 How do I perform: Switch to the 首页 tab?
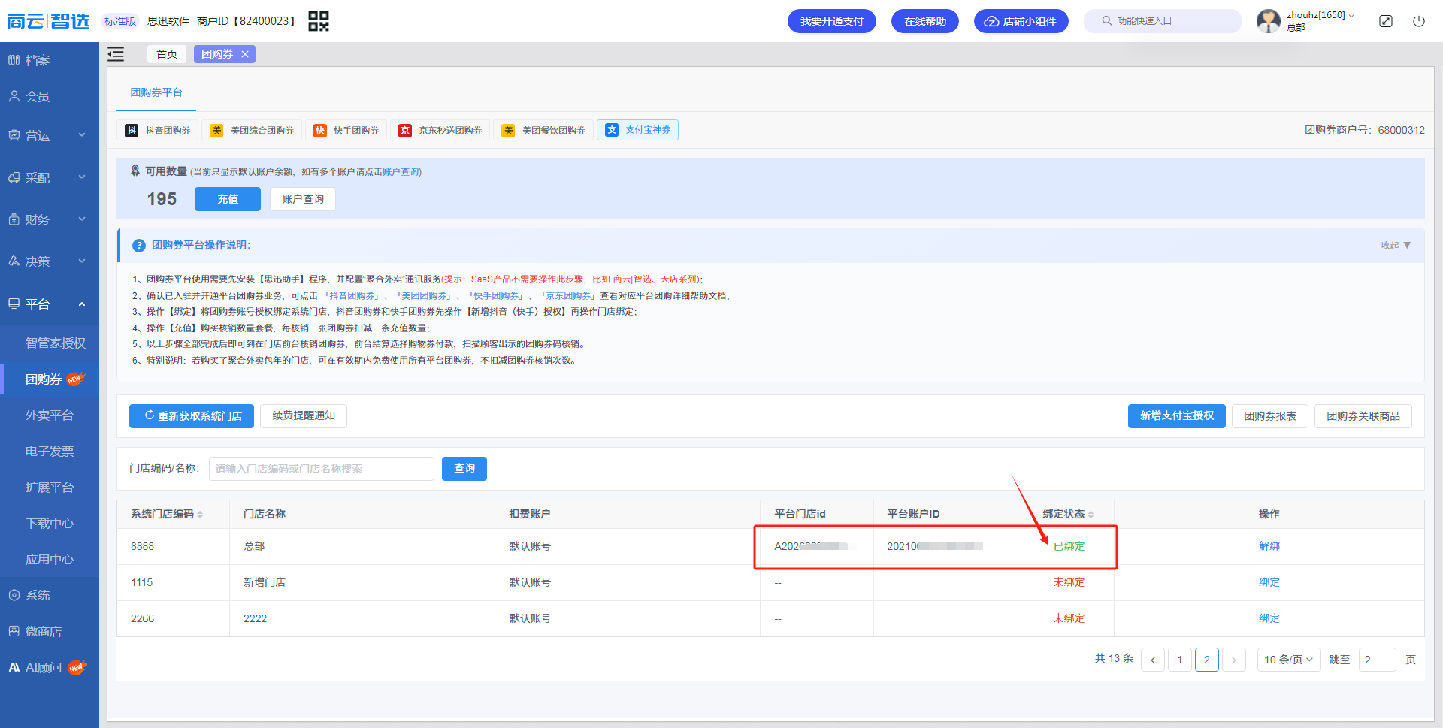(x=167, y=54)
